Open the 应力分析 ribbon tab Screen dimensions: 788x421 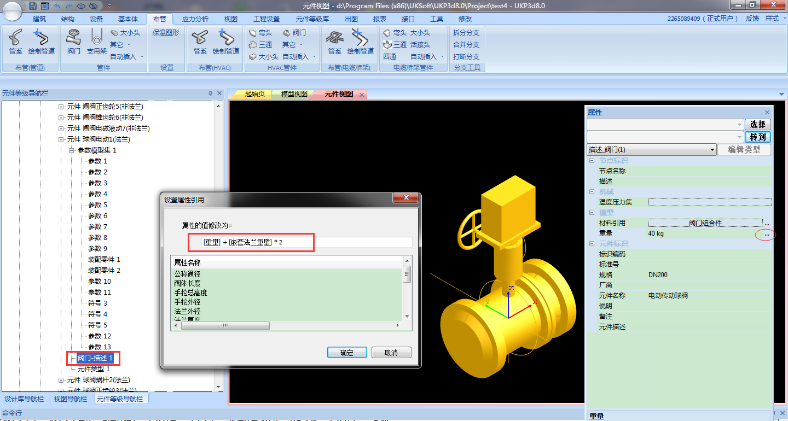coord(195,19)
